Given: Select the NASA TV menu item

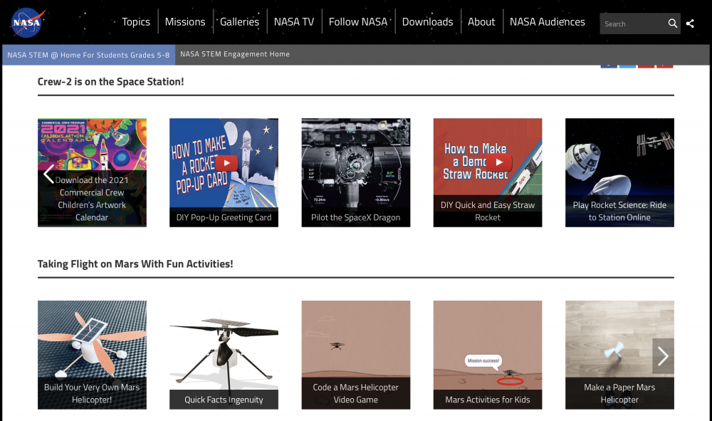Looking at the screenshot, I should pyautogui.click(x=293, y=22).
